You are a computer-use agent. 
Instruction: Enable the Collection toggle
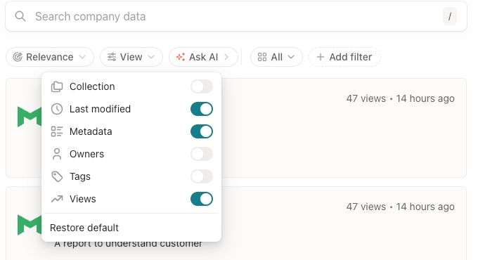[x=202, y=86]
